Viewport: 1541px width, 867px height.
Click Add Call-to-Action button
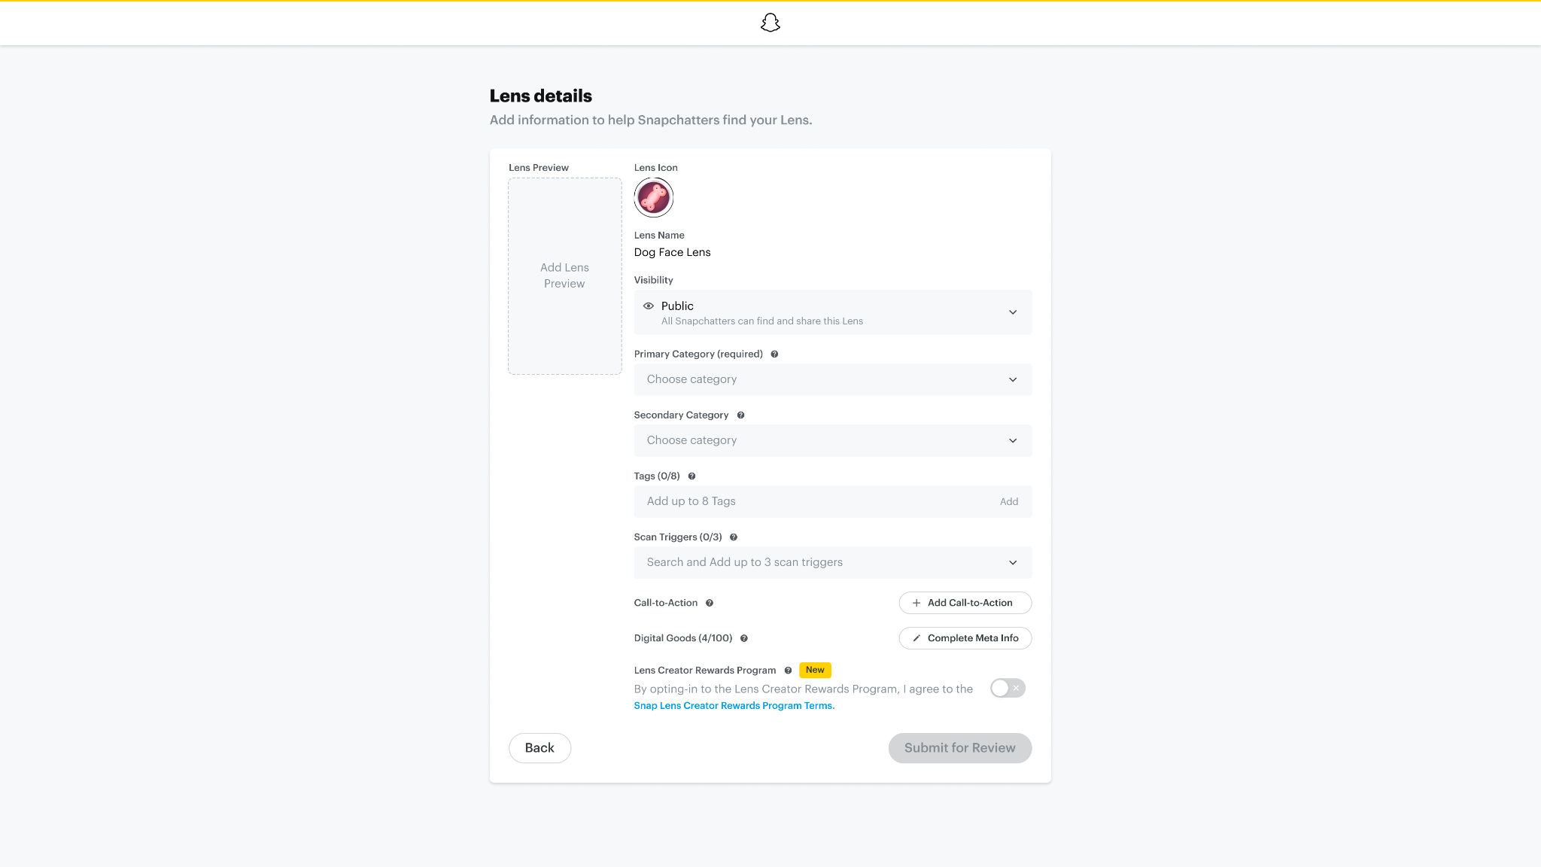pos(965,603)
